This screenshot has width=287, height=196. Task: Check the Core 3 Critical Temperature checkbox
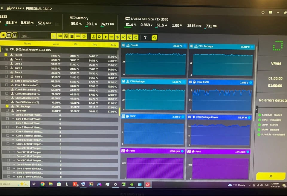point(8,152)
